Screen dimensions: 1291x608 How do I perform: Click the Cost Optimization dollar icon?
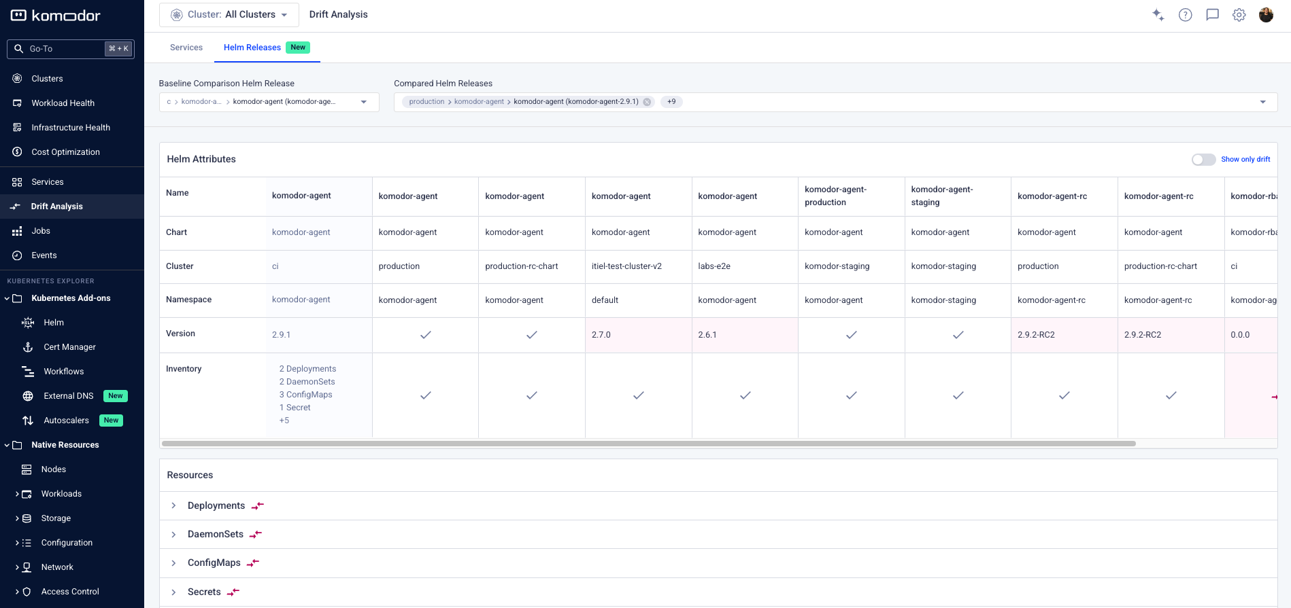[18, 152]
